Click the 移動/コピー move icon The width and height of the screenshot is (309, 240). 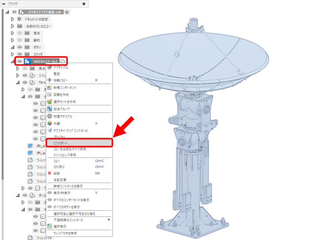tap(50, 81)
